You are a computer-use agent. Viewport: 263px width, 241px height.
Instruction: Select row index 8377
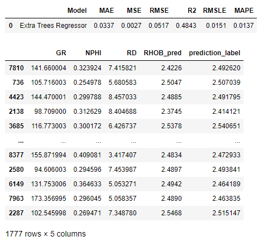(16, 155)
